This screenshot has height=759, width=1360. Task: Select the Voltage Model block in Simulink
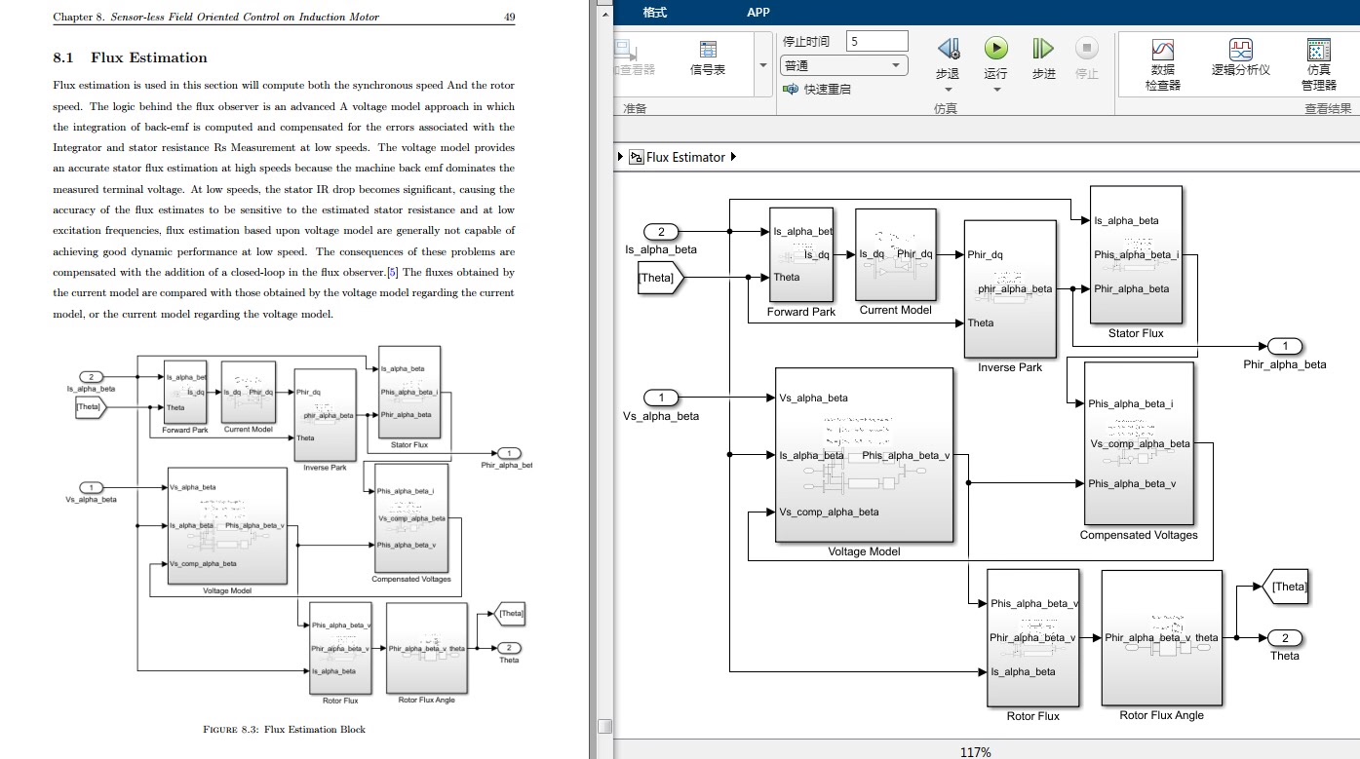coord(864,454)
